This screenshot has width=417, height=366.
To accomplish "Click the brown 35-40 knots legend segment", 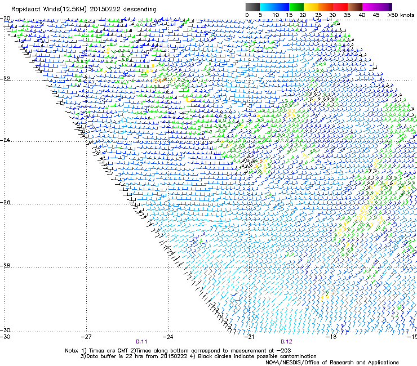I will click(x=355, y=7).
